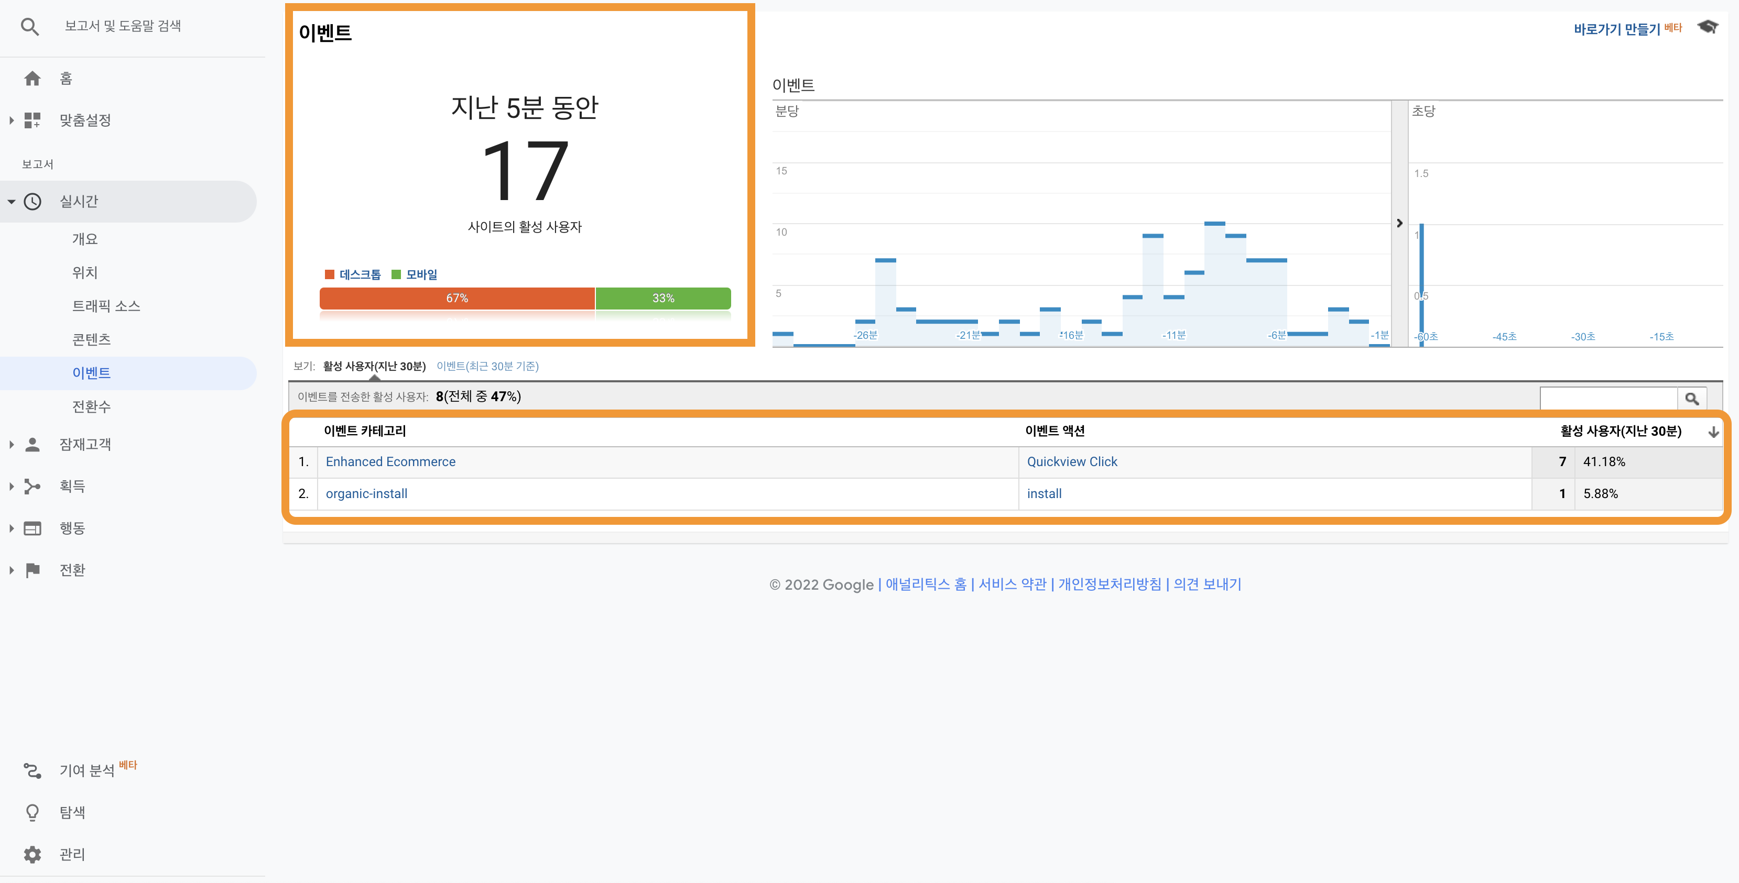The image size is (1739, 883).
Task: Collapse the per-minute chart arrow
Action: point(1399,223)
